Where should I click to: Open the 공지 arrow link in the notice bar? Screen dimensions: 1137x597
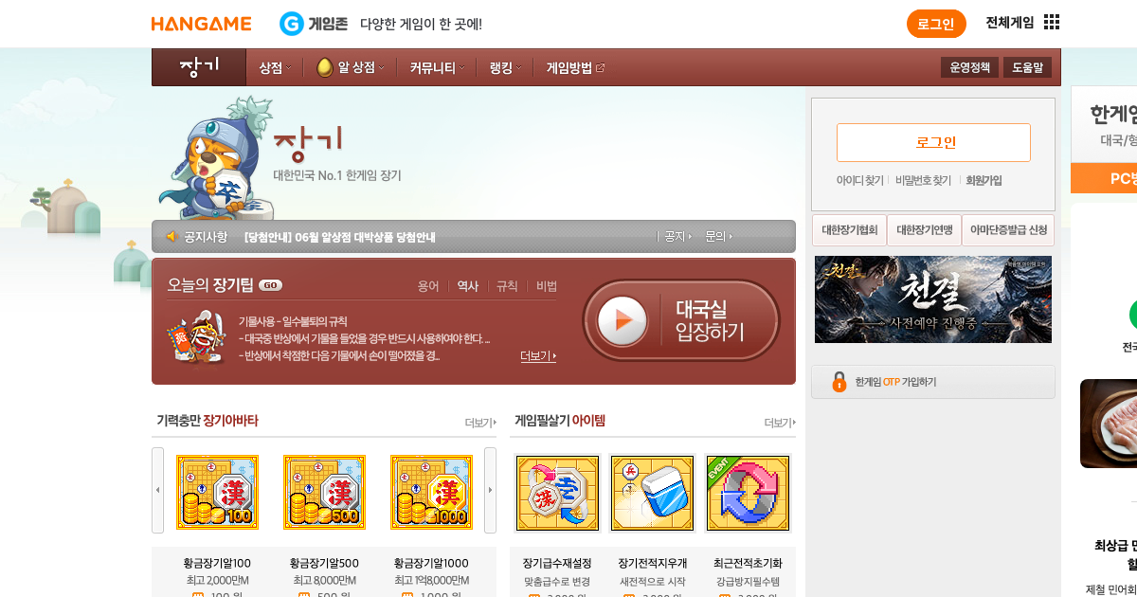pos(677,236)
